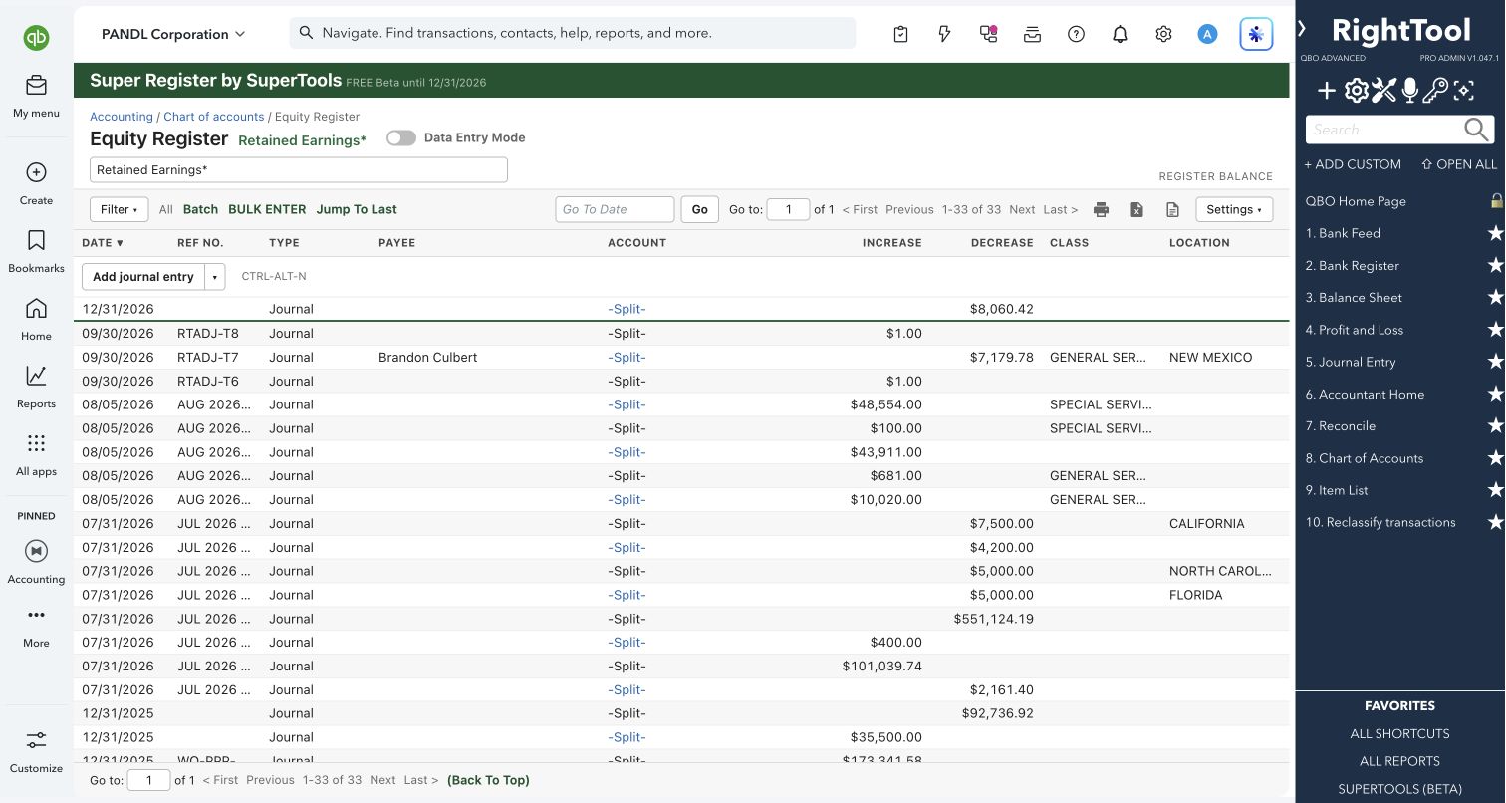Screen dimensions: 1506x803
Task: Select Create in left sidebar
Action: (36, 182)
